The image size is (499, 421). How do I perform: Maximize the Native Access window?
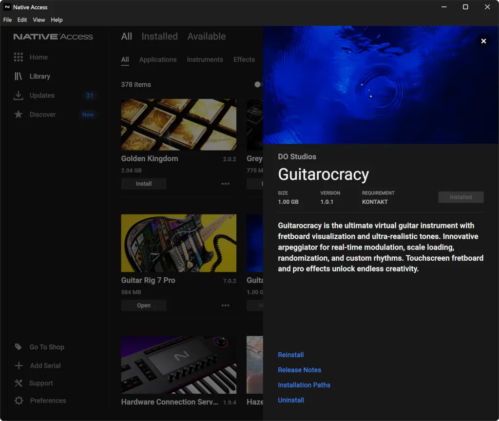pos(465,7)
